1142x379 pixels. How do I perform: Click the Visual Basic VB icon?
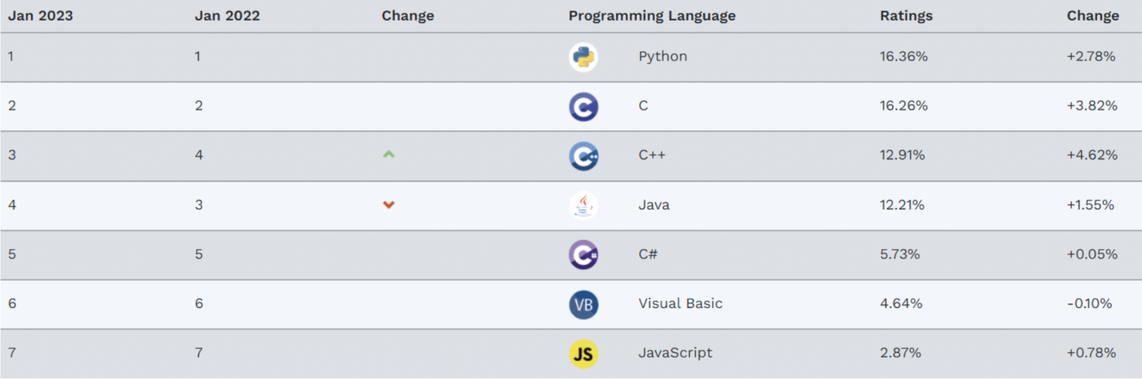point(584,304)
